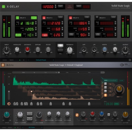The width and height of the screenshot is (132, 132).
Task: Toggle the X-Echo plugin power button
Action: coord(3,65)
